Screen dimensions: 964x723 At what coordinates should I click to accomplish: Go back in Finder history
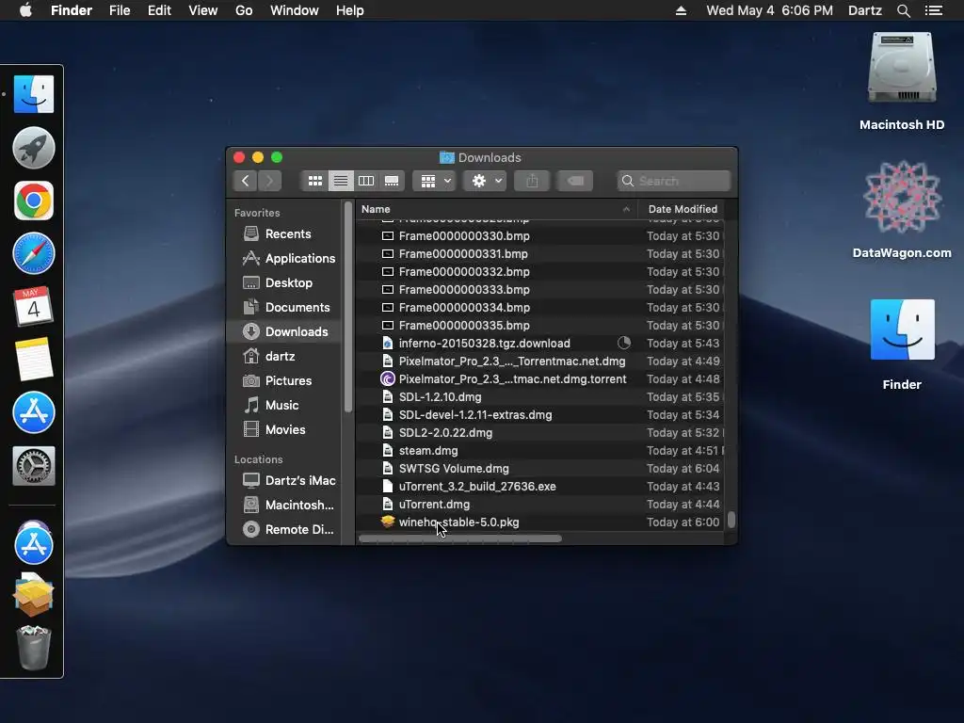(246, 181)
